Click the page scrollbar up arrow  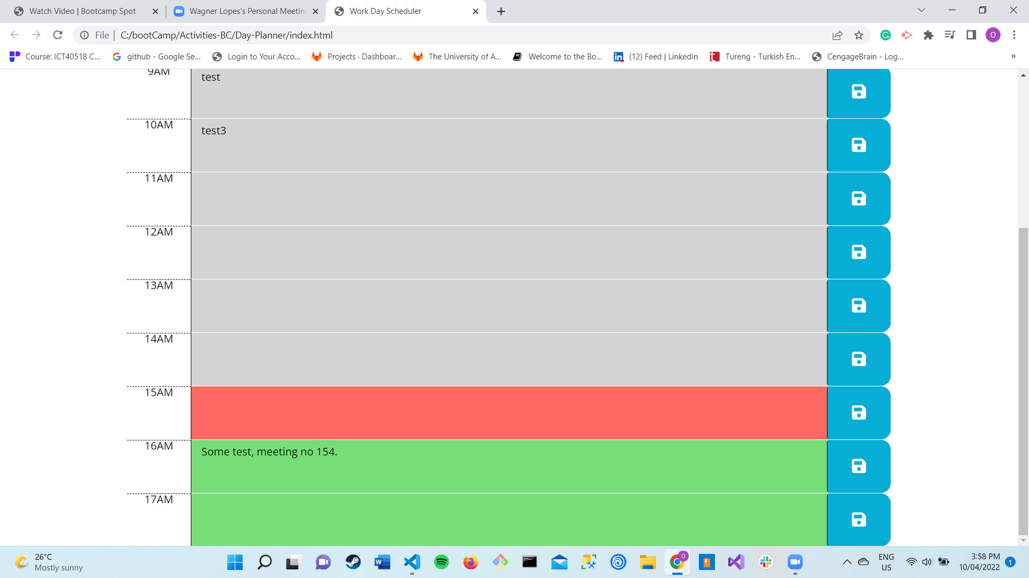click(x=1023, y=75)
